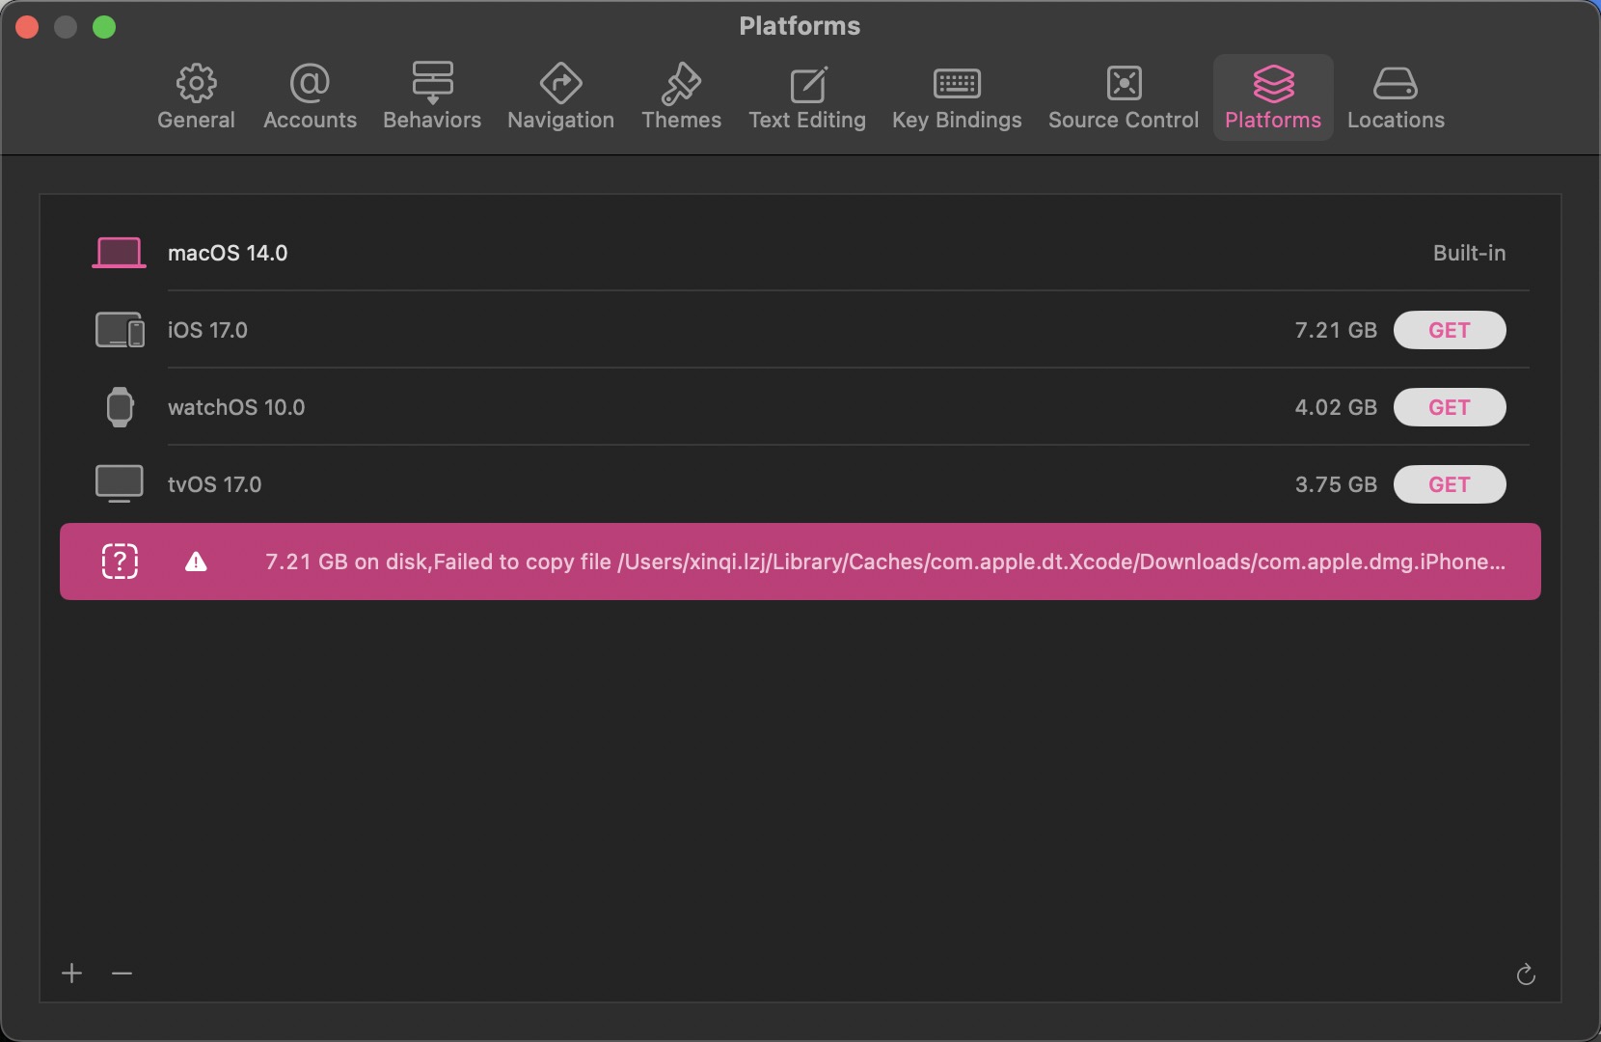1601x1042 pixels.
Task: Go to Navigation settings
Action: pyautogui.click(x=560, y=97)
